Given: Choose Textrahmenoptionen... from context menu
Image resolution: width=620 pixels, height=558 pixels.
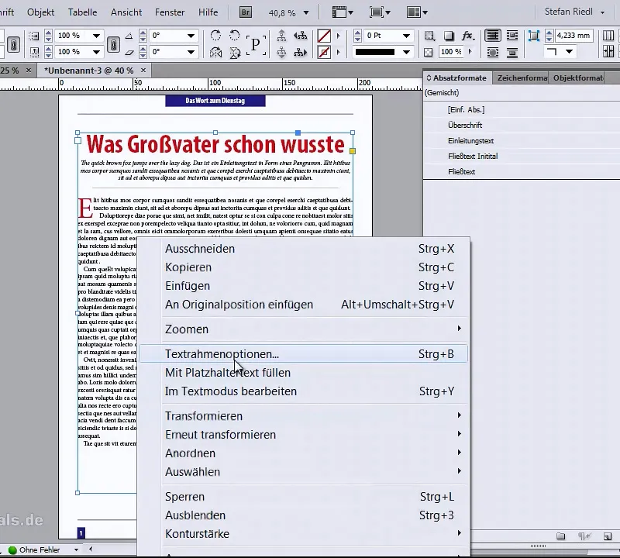Looking at the screenshot, I should (x=303, y=354).
